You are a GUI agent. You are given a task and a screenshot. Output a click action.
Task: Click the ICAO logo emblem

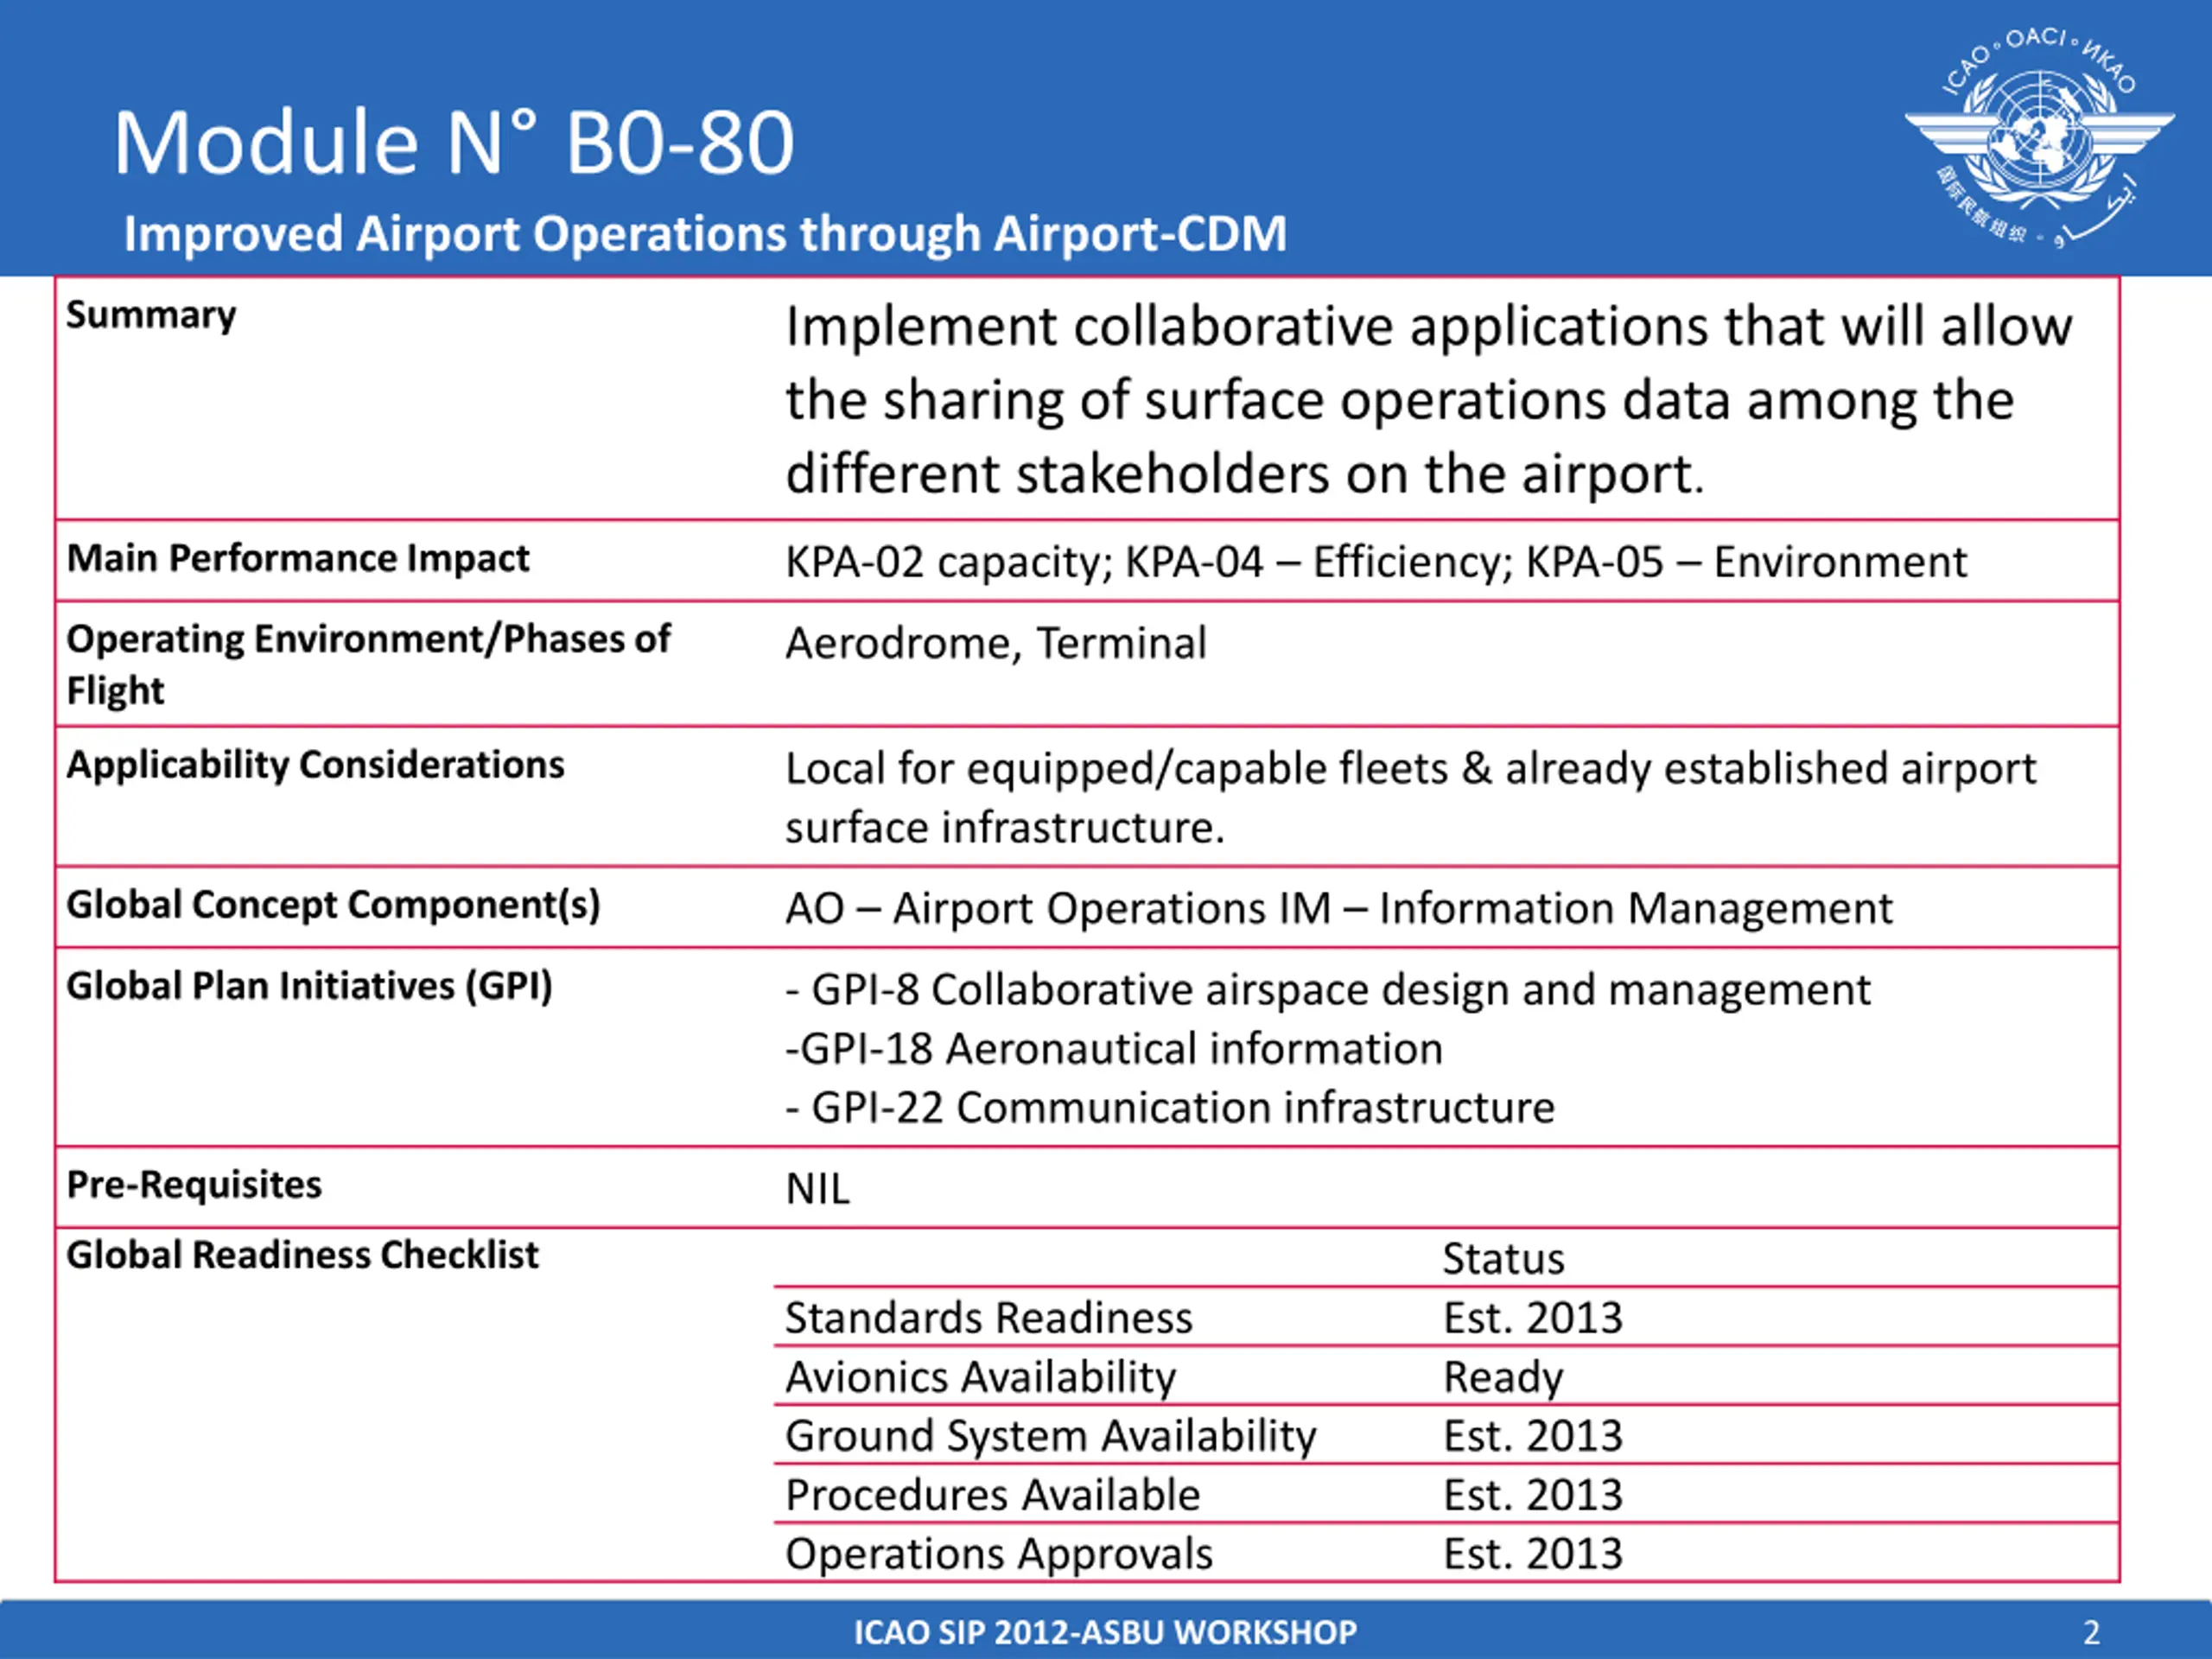point(2039,140)
